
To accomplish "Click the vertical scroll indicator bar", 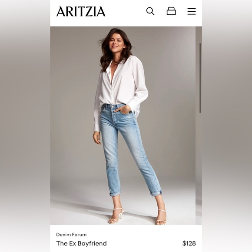I will 200,78.
